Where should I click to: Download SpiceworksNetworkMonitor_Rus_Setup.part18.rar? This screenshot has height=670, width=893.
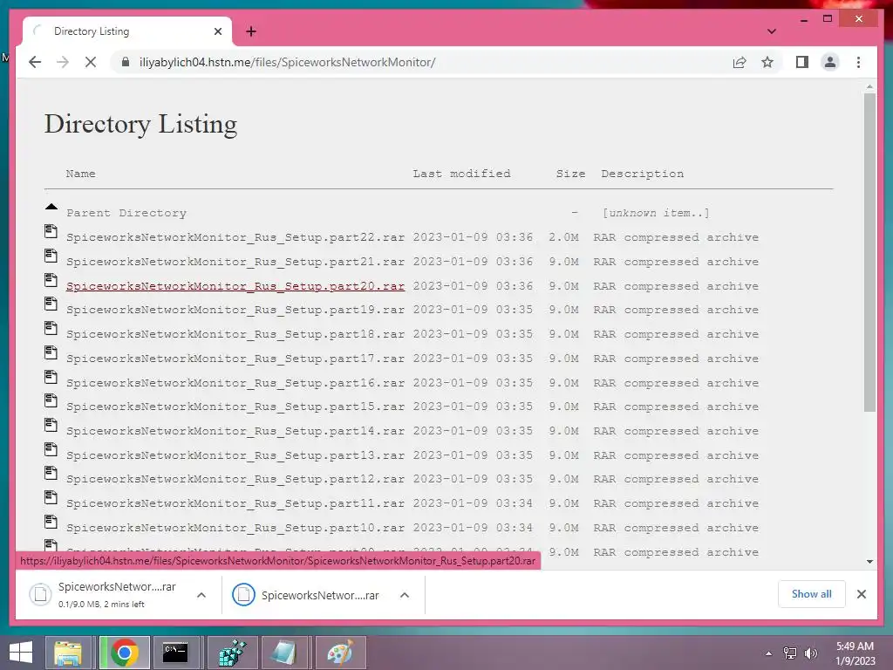coord(235,334)
